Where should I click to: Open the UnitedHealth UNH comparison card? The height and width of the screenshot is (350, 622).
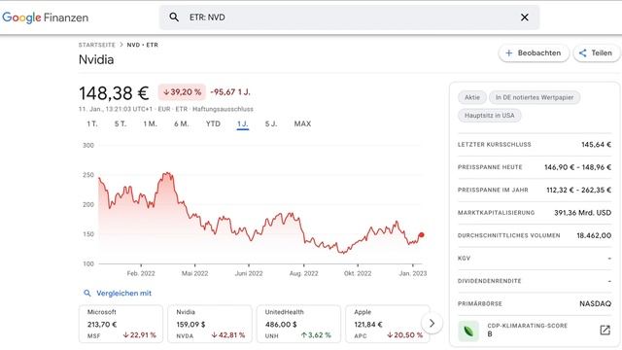[x=298, y=324]
